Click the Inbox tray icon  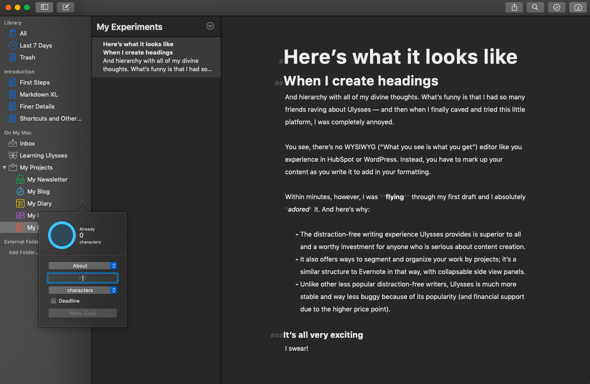12,143
